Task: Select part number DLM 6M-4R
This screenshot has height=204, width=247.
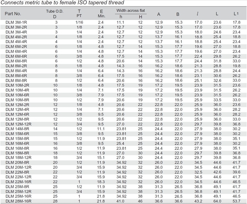Action: pyautogui.click(x=16, y=51)
